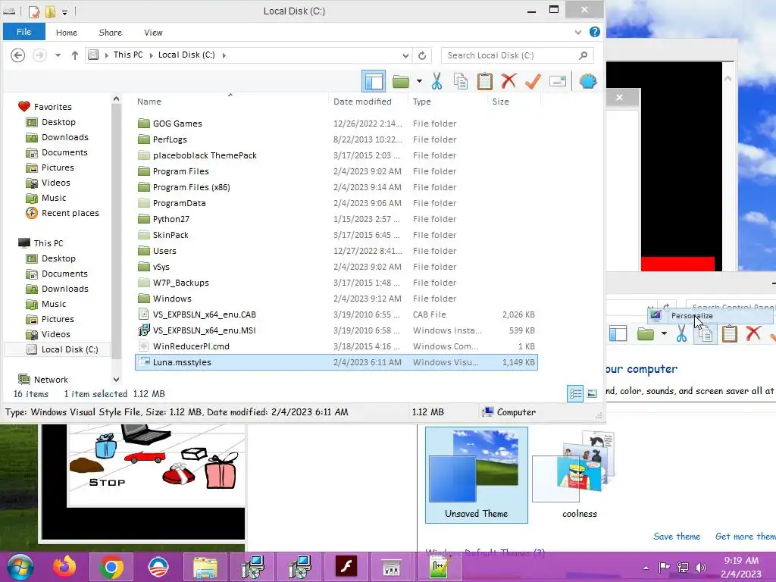Click the Paste clipboard icon in Local Disk toolbar
The width and height of the screenshot is (776, 582).
click(x=484, y=81)
